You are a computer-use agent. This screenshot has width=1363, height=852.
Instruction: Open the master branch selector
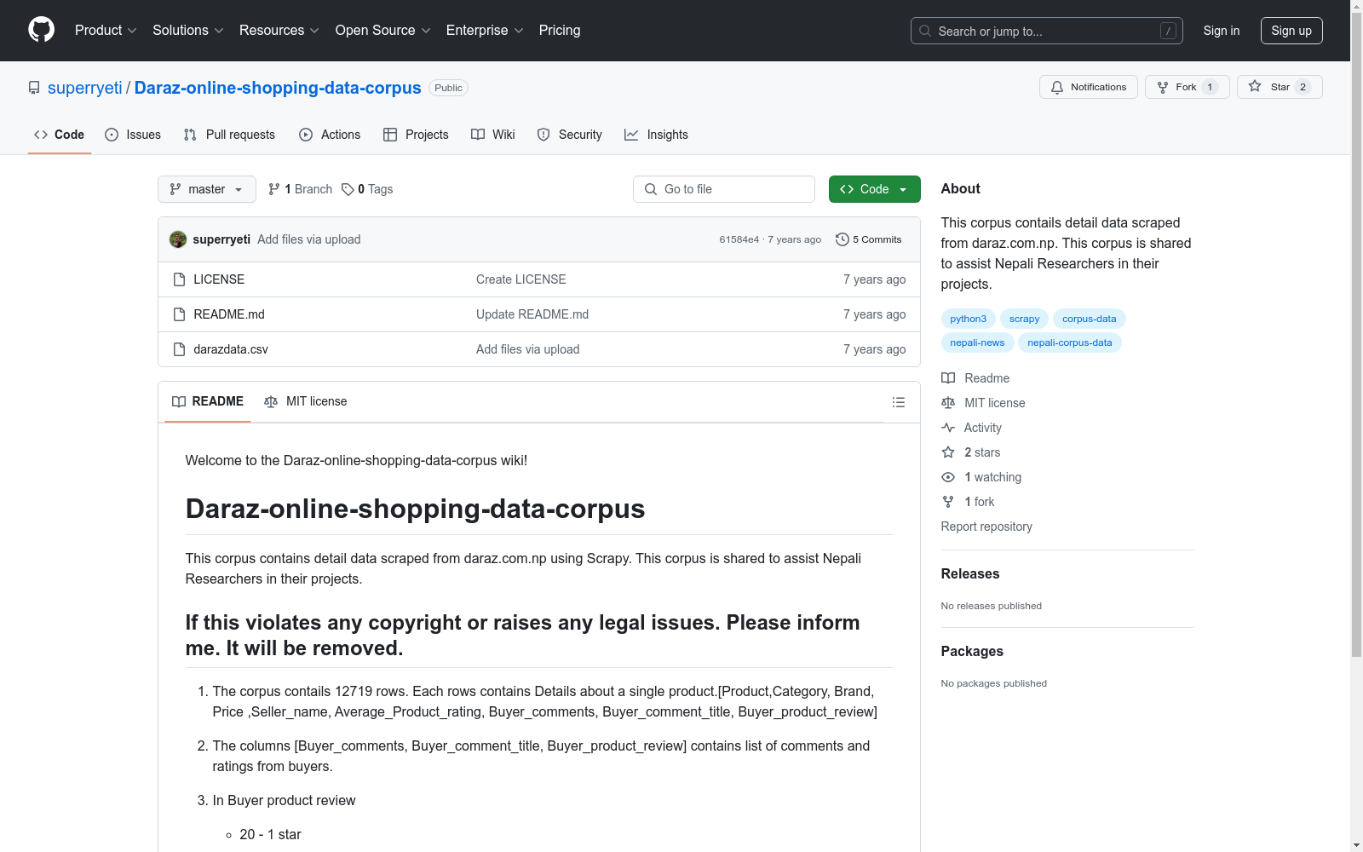pyautogui.click(x=207, y=189)
